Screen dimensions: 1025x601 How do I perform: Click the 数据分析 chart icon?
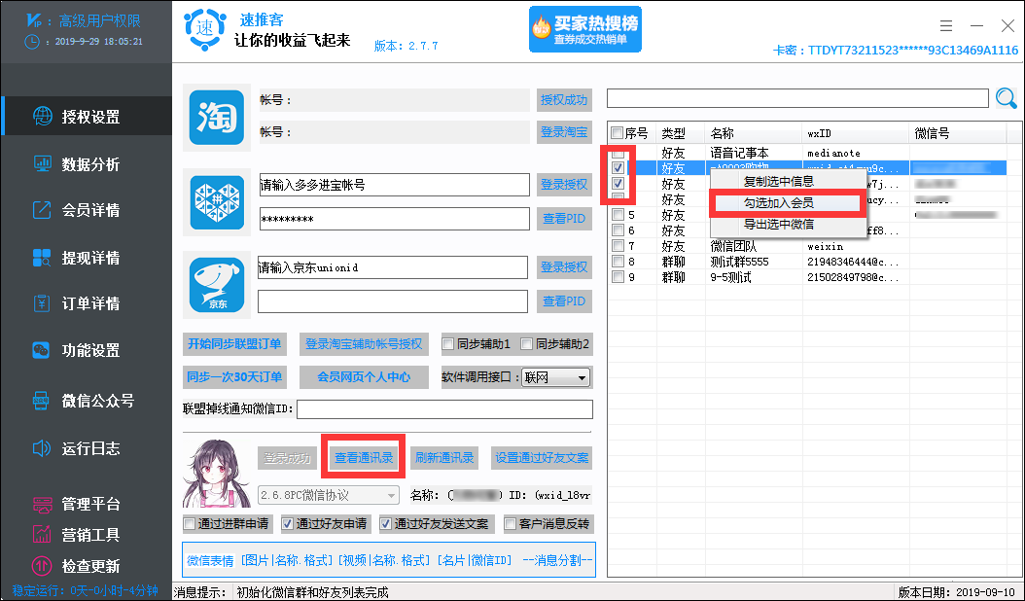click(x=43, y=163)
